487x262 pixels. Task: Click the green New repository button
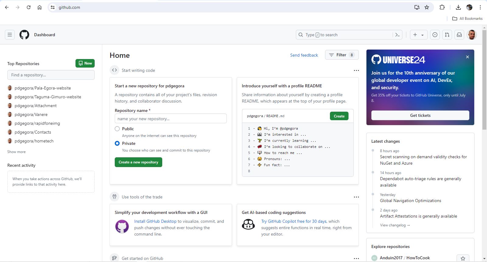[x=85, y=63]
